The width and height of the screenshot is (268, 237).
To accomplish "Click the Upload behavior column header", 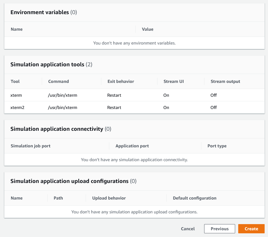I will 109,198.
